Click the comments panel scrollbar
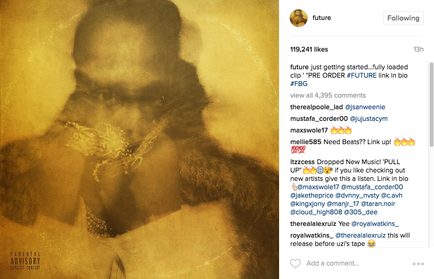 432,105
